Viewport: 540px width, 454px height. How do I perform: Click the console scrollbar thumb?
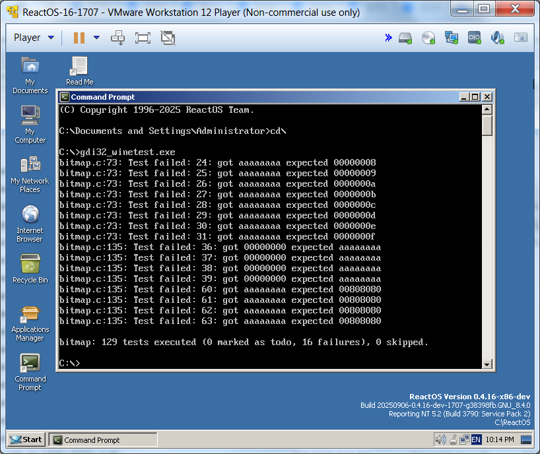487,125
